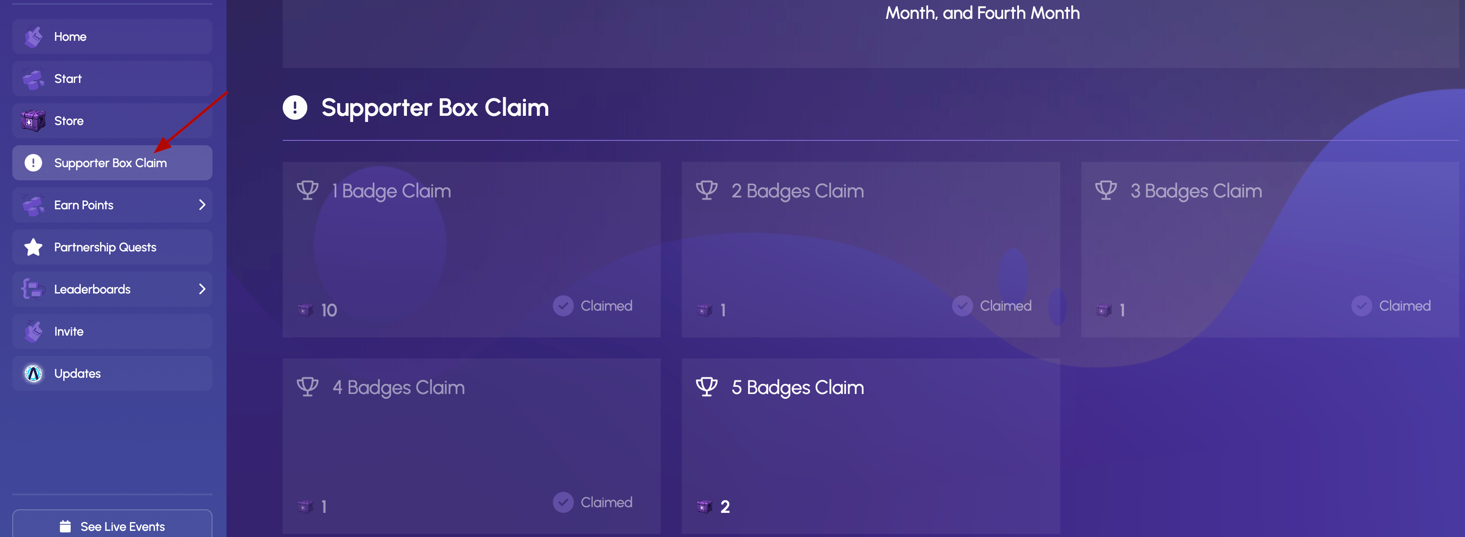1465x537 pixels.
Task: Click the Store chest icon
Action: point(33,121)
